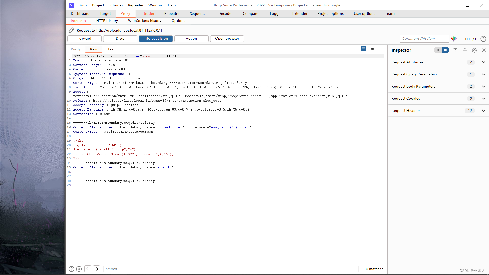489x275 pixels.
Task: Click the Comment this item field
Action: tap(424, 39)
